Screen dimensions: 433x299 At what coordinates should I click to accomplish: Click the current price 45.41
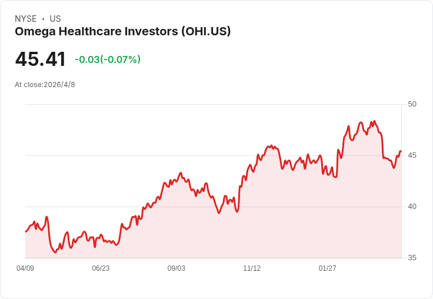point(41,59)
